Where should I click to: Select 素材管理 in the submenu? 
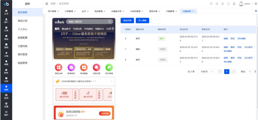click(x=23, y=54)
